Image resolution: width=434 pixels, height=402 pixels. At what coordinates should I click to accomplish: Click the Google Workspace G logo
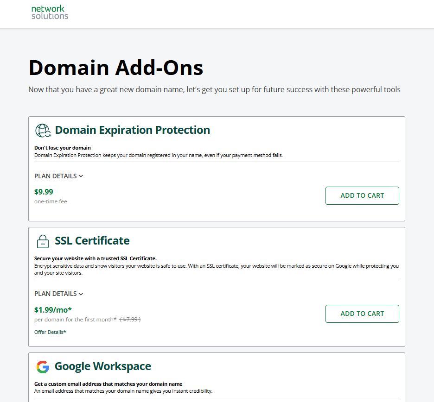click(43, 367)
